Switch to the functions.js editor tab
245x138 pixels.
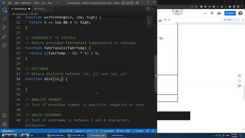pos(20,9)
